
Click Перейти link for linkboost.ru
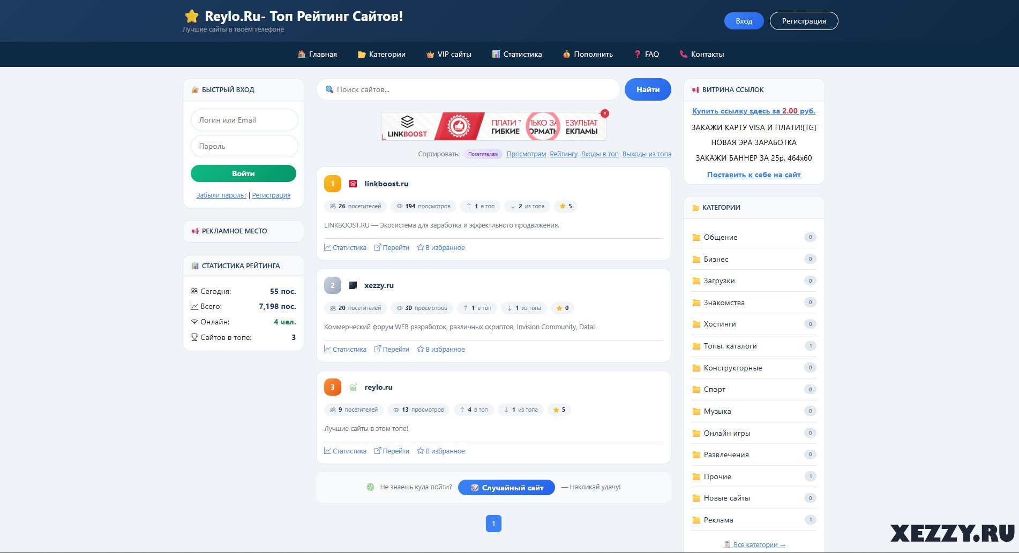(x=392, y=248)
